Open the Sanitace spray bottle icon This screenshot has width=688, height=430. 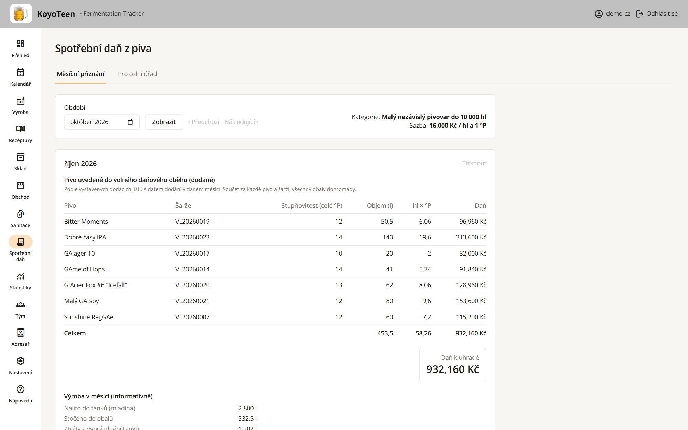click(x=20, y=214)
